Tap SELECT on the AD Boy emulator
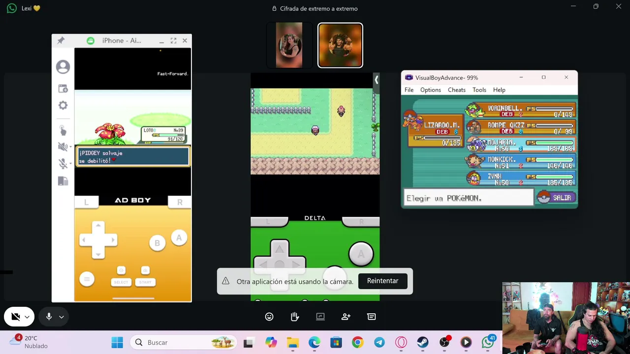Image resolution: width=630 pixels, height=354 pixels. [x=121, y=282]
